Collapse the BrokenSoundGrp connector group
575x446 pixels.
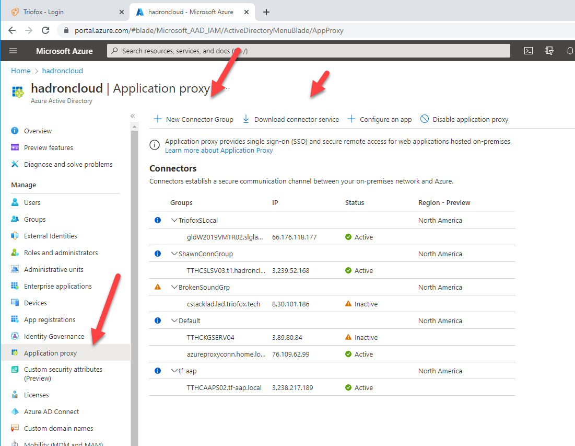point(174,287)
